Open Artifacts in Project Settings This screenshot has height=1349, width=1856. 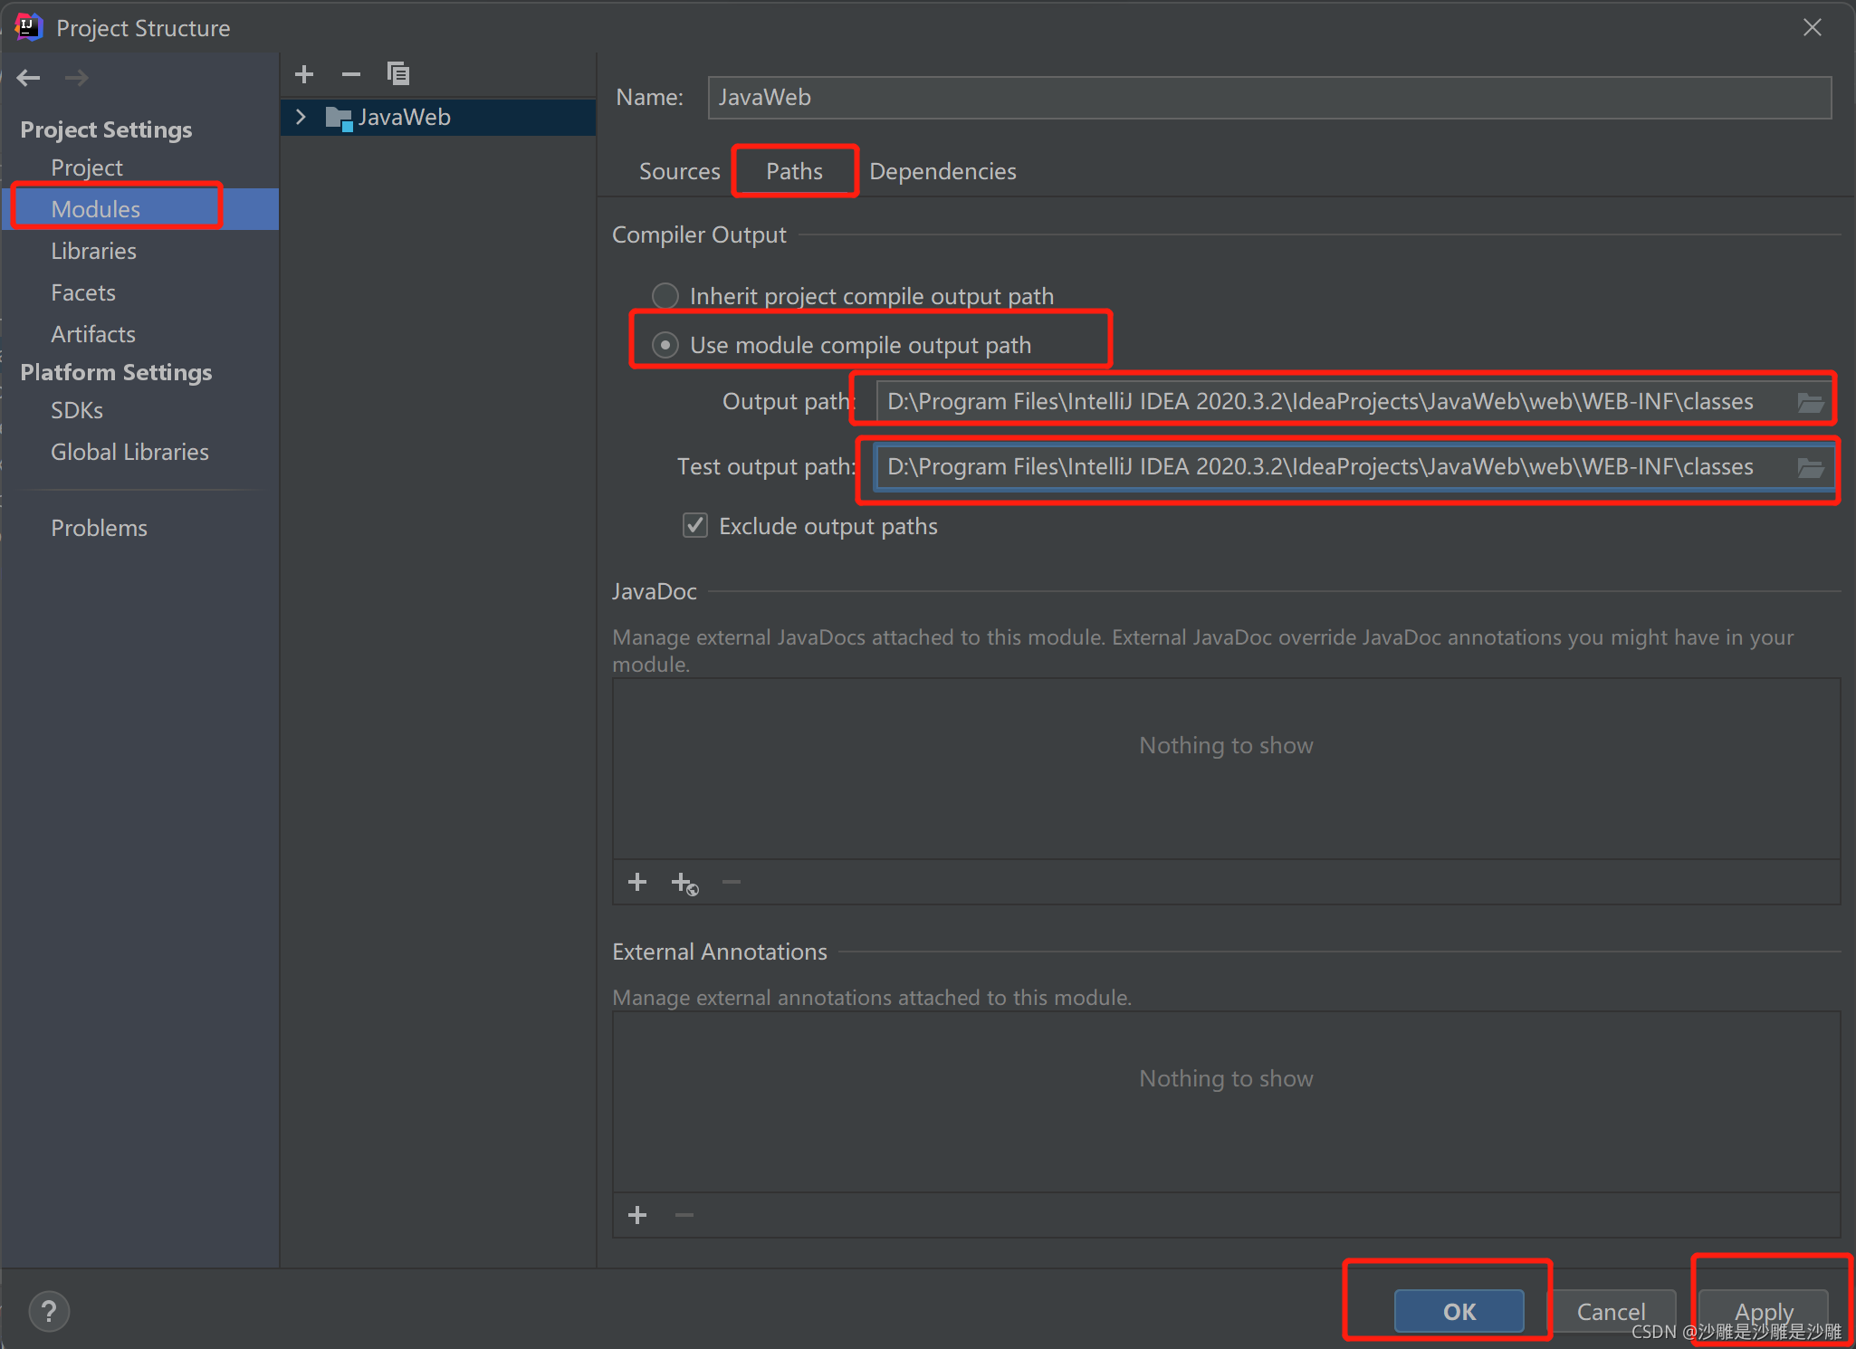(93, 334)
